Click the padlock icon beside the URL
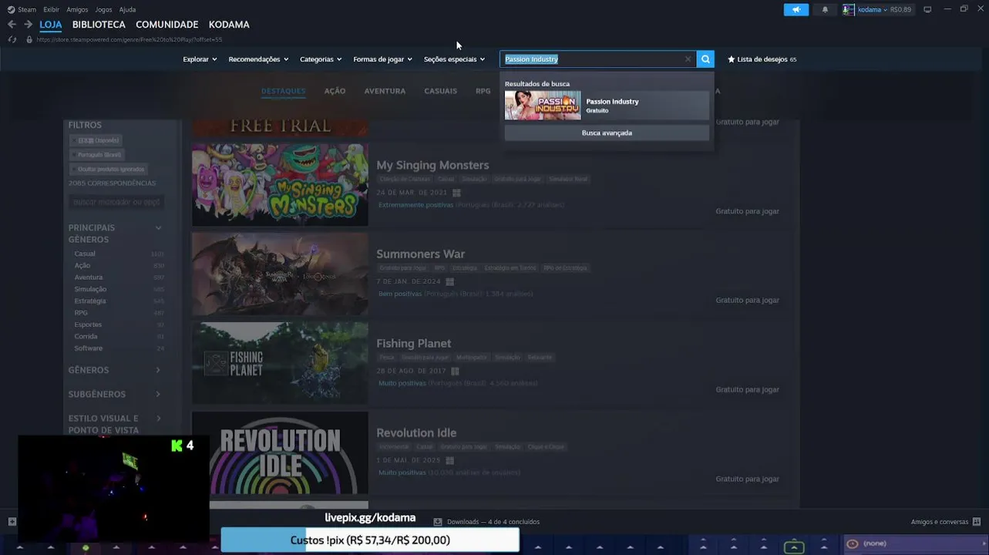 29,39
